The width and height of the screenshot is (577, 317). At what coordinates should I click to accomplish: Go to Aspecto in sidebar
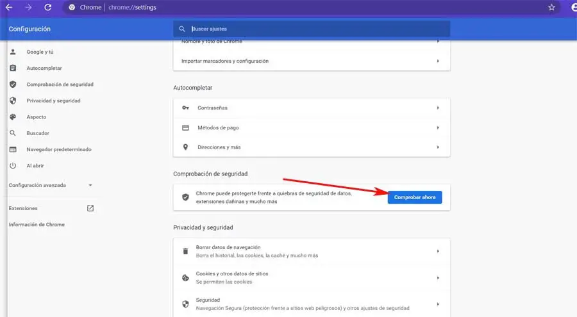[x=36, y=117]
